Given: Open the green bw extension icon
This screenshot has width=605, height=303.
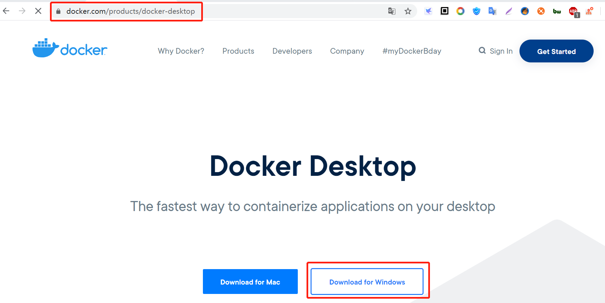Looking at the screenshot, I should [557, 11].
